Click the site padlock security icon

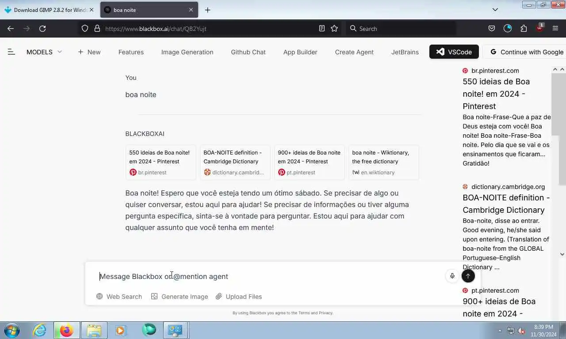tap(97, 28)
